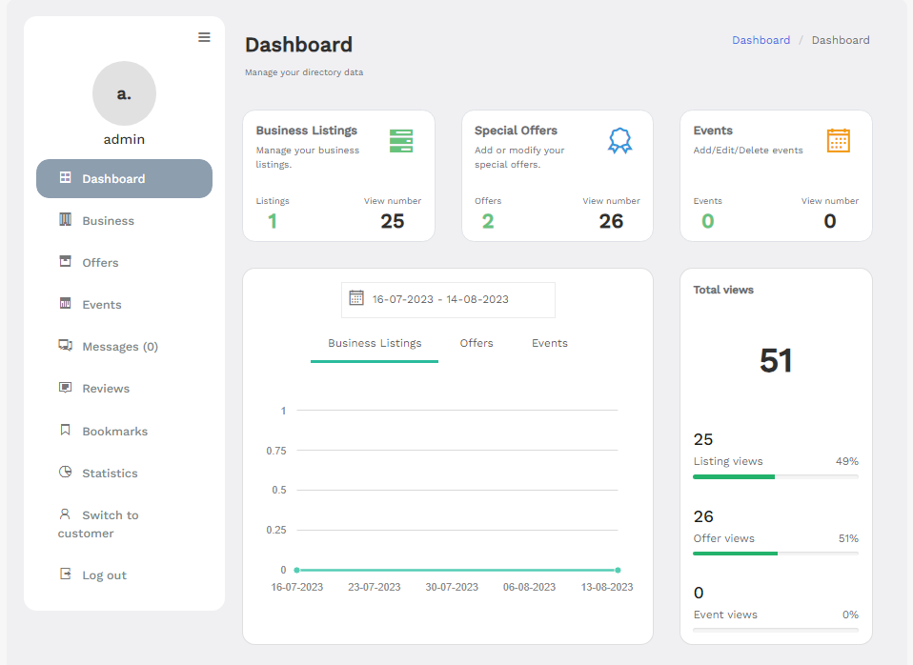Viewport: 913px width, 665px height.
Task: Open the Special Offers card title
Action: [516, 131]
